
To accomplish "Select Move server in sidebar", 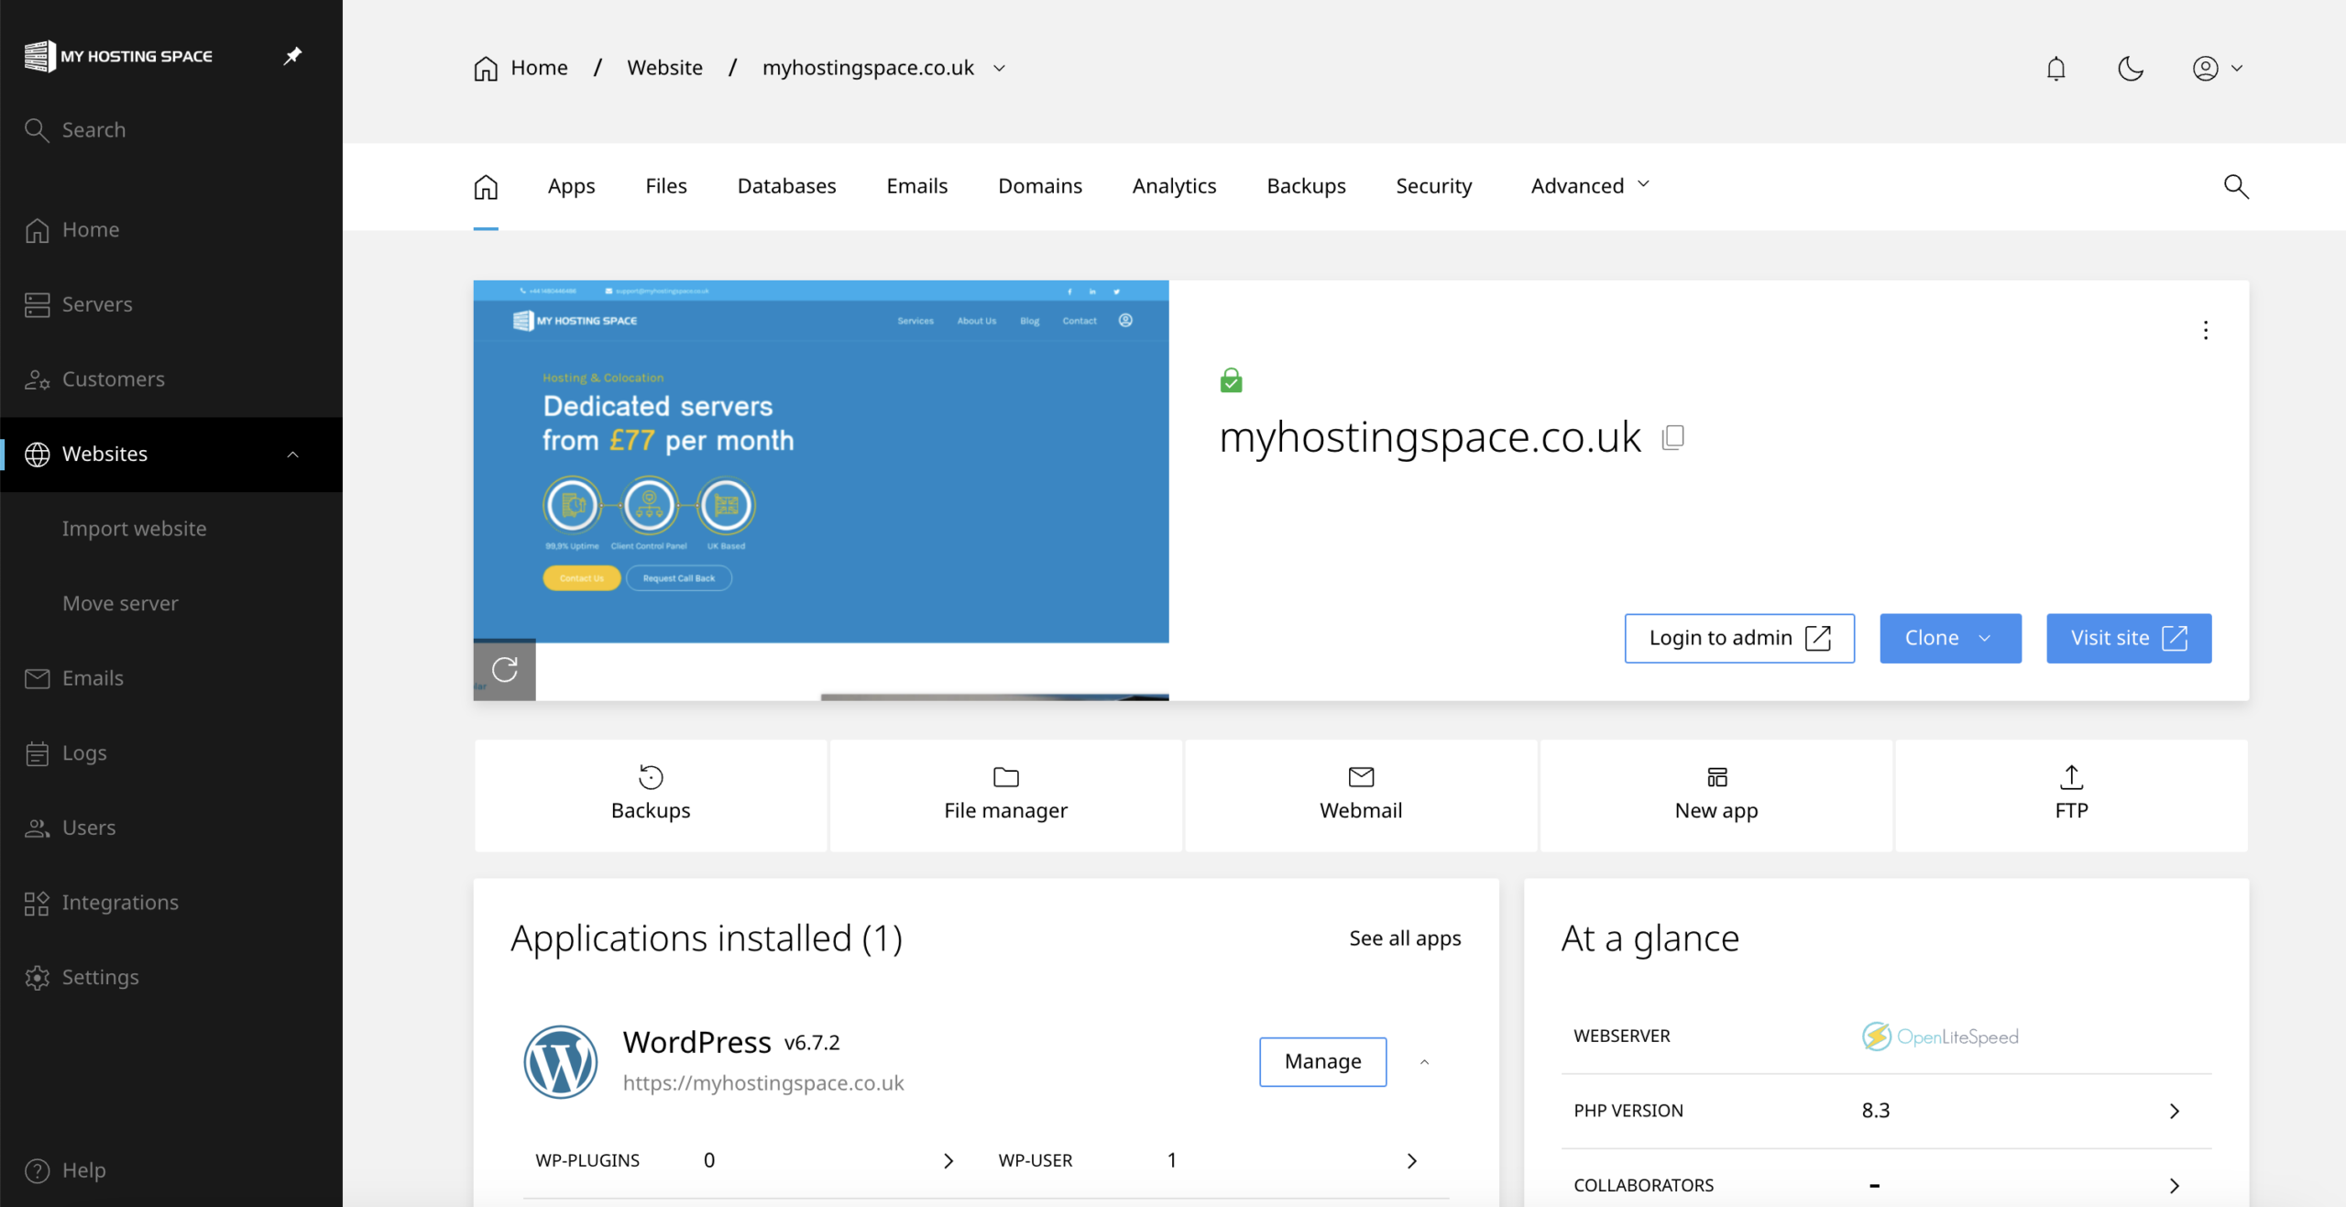I will click(120, 604).
